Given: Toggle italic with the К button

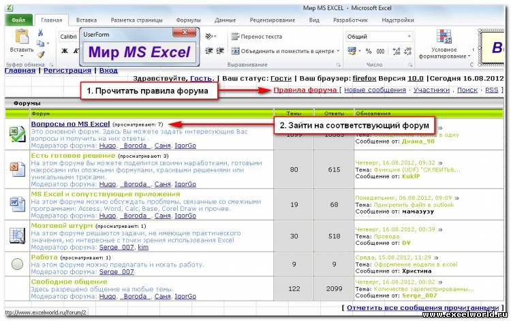Looking at the screenshot, I should coord(76,51).
